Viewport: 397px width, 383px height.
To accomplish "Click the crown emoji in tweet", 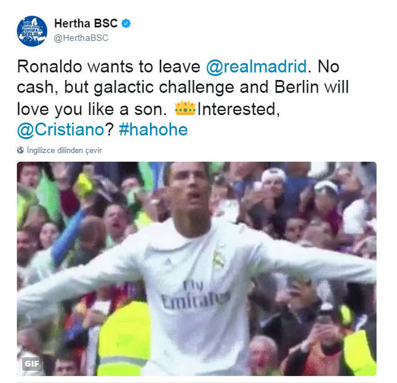I will [x=185, y=108].
